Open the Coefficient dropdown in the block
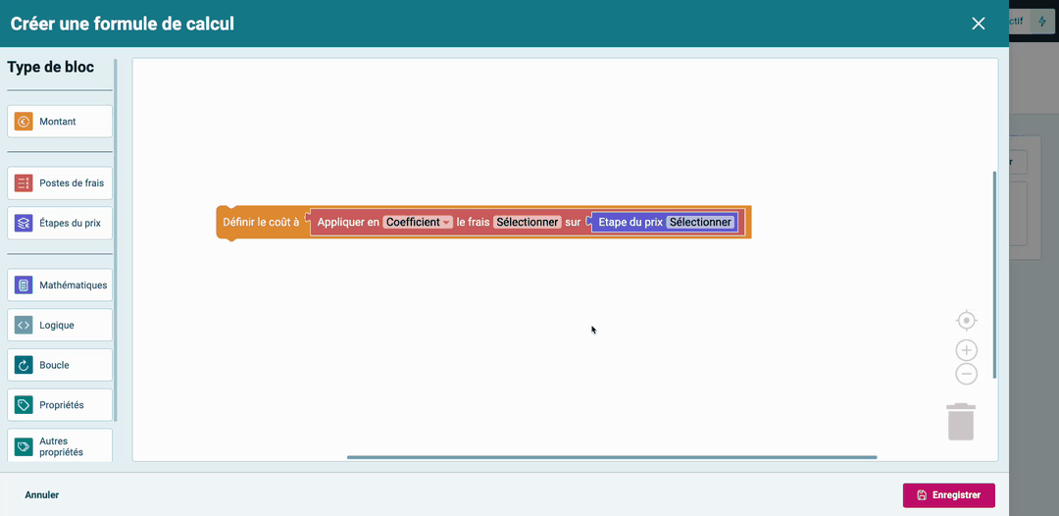1059x516 pixels. [418, 223]
